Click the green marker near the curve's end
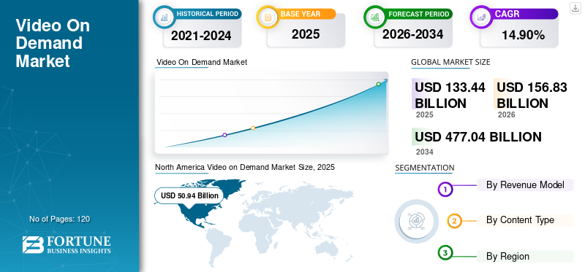This screenshot has width=585, height=272. pyautogui.click(x=378, y=84)
